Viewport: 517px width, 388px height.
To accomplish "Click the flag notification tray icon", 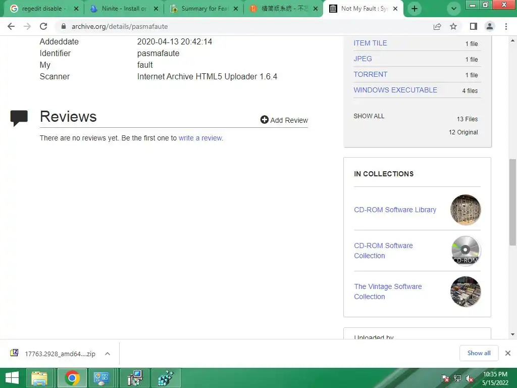I will [x=445, y=378].
